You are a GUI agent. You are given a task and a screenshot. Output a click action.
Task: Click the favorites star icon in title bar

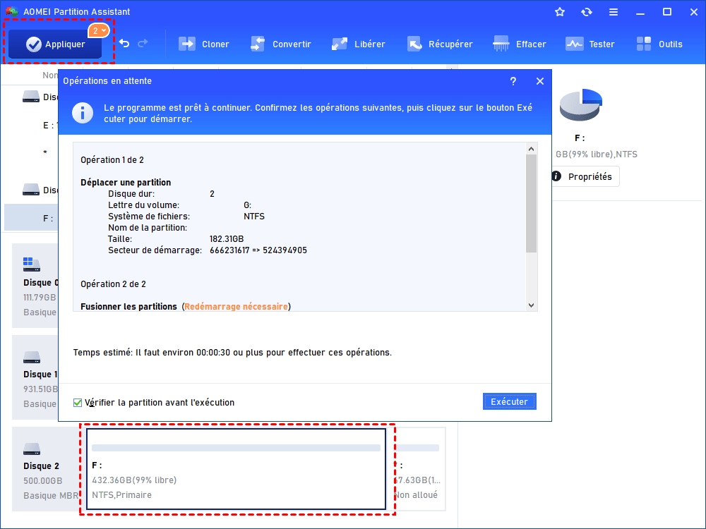560,12
